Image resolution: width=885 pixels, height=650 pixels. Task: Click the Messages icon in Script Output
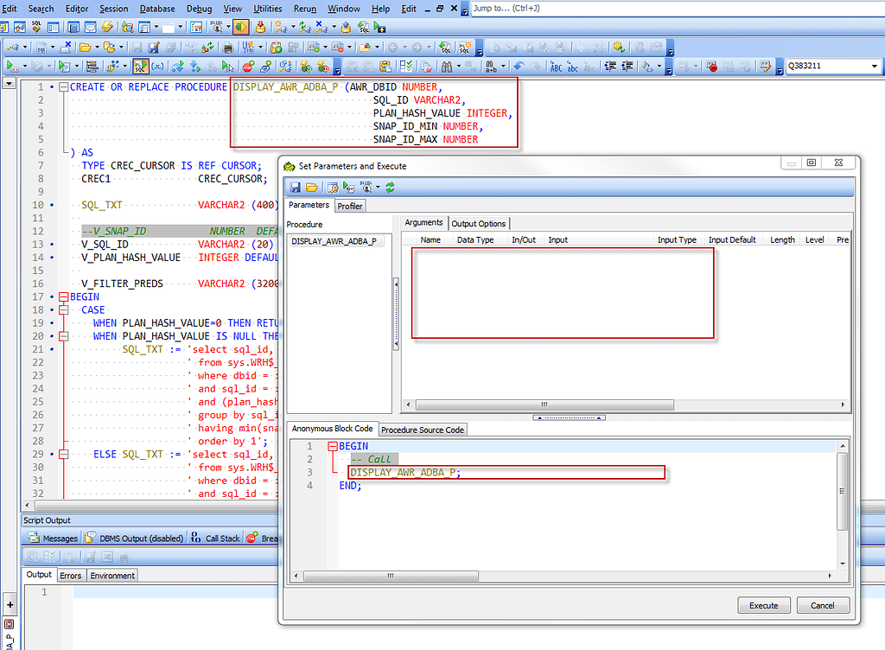34,538
